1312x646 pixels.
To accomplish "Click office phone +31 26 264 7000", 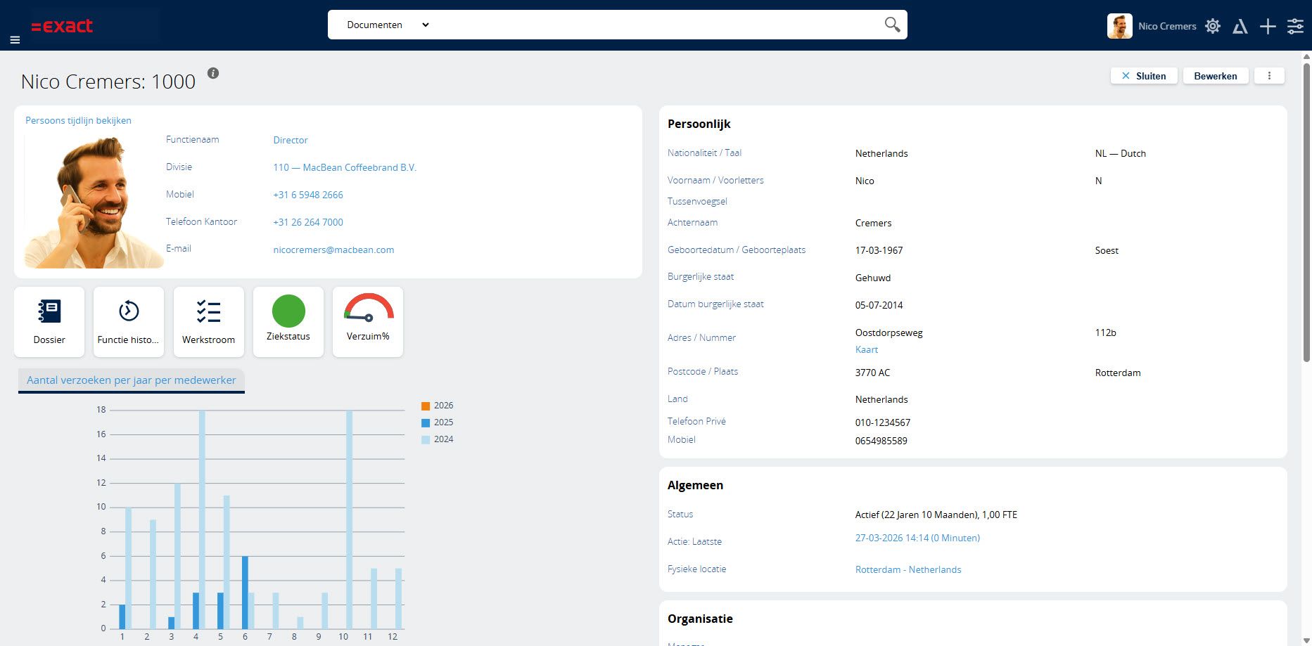I will [x=308, y=222].
